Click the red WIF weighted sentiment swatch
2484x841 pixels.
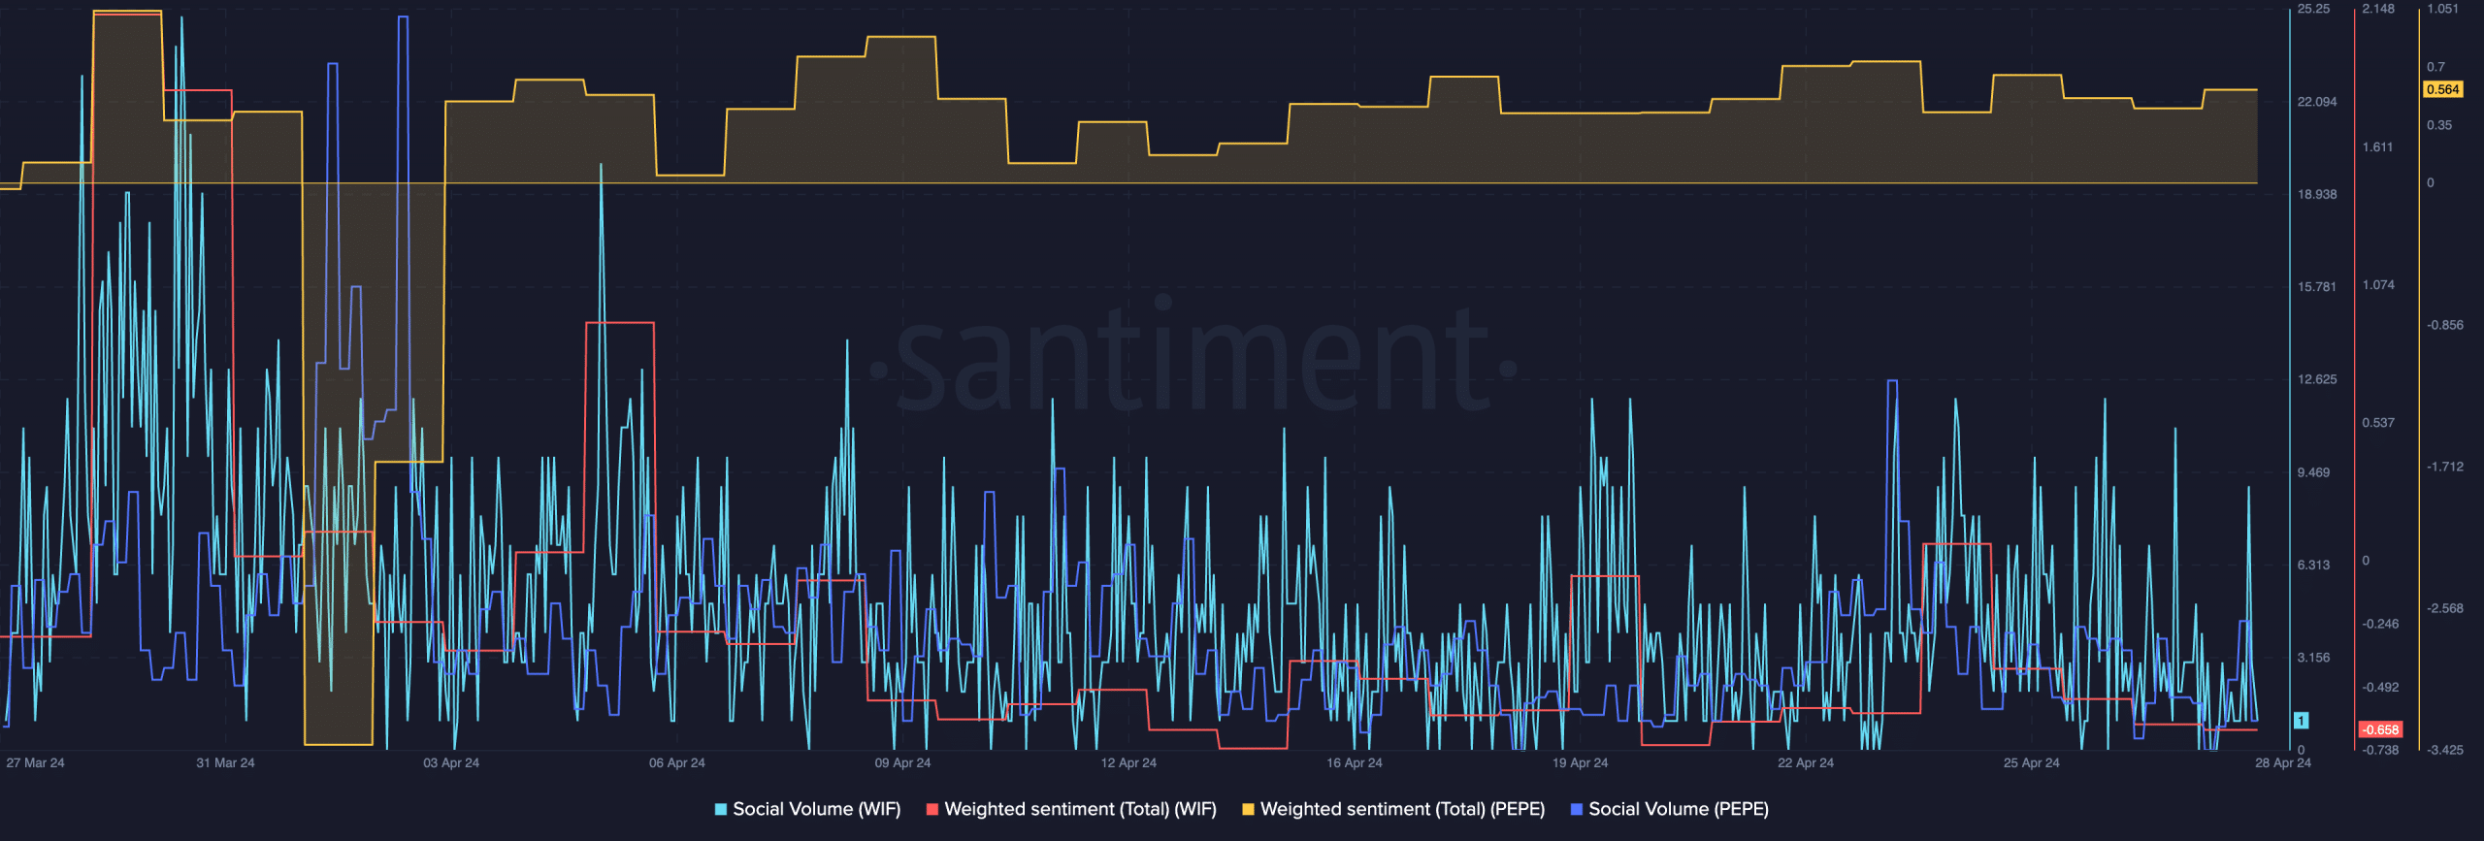click(x=932, y=809)
